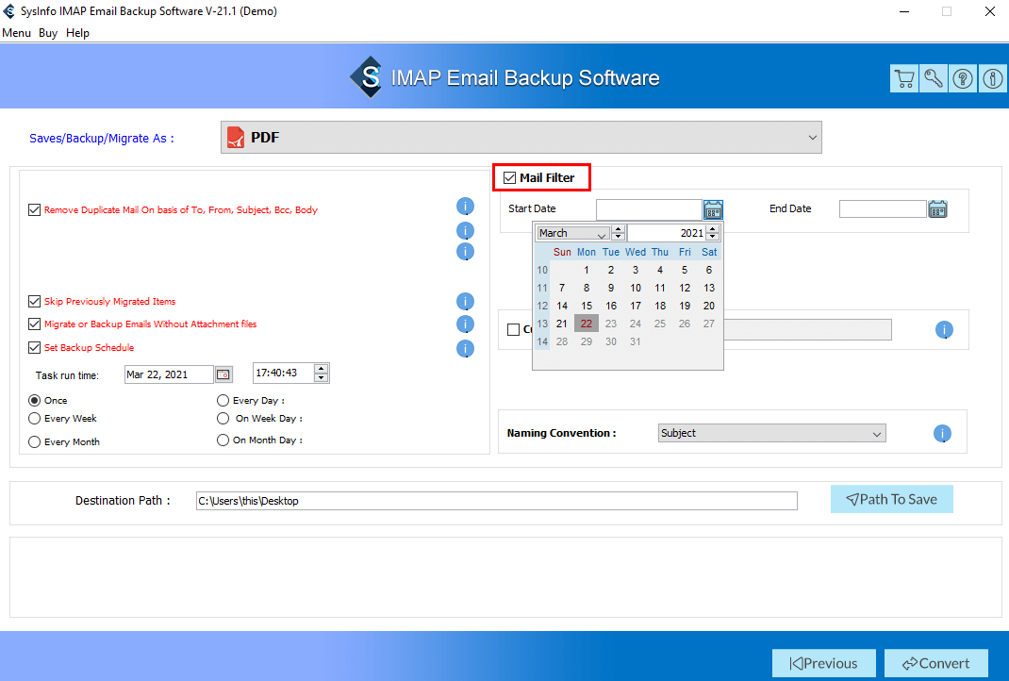Click the 2021 year field in calendar
Screen dimensions: 1009x681
pyautogui.click(x=667, y=233)
